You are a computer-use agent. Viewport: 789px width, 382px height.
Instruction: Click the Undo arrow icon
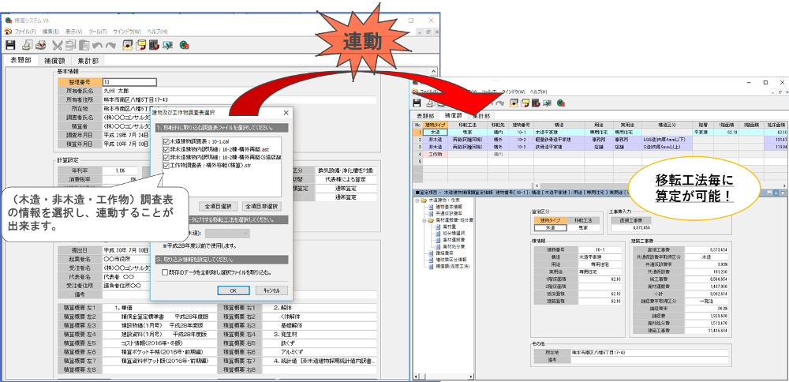click(98, 46)
